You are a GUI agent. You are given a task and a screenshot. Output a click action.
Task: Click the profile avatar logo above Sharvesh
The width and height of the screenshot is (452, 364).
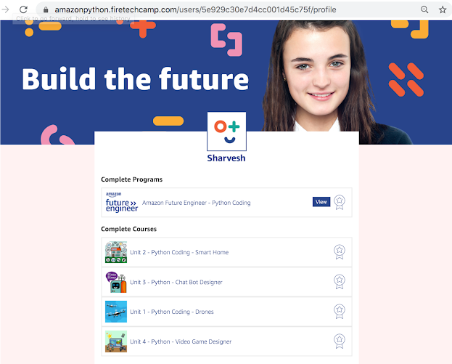click(x=226, y=132)
